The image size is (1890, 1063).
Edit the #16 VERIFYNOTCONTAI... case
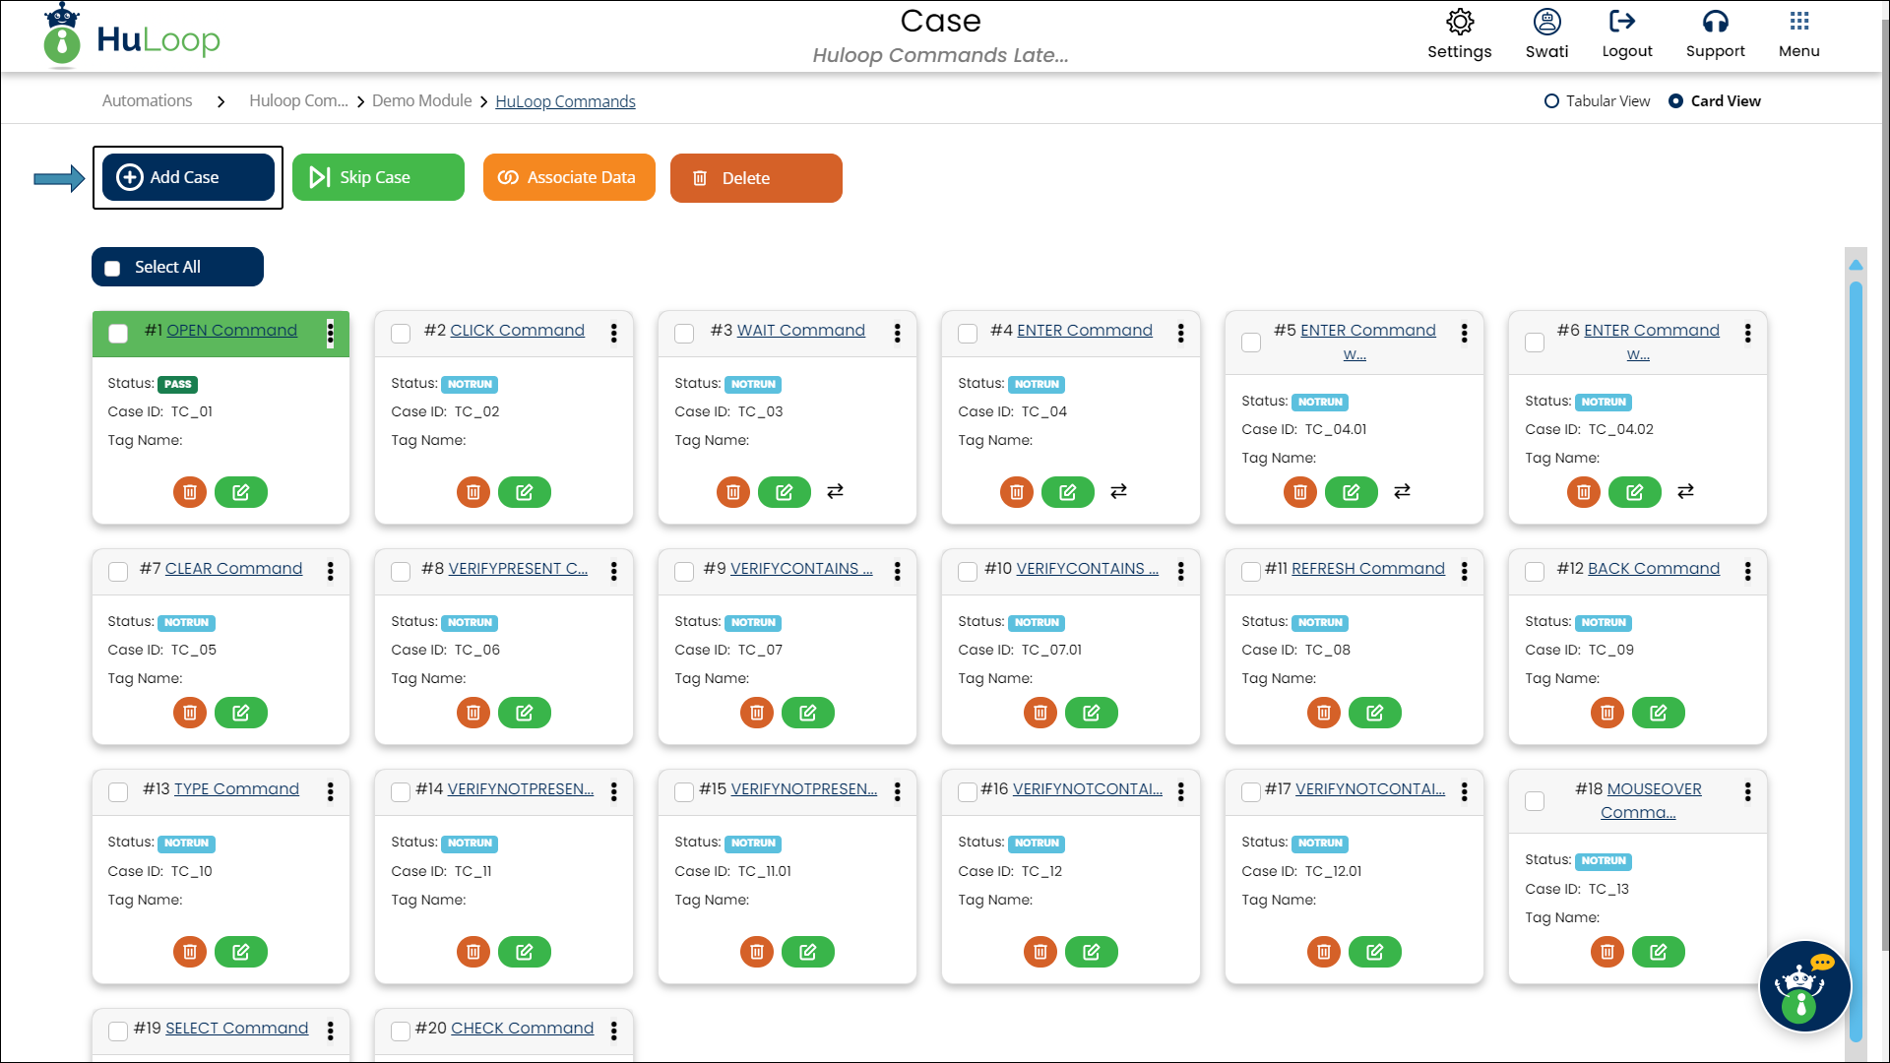coord(1092,952)
